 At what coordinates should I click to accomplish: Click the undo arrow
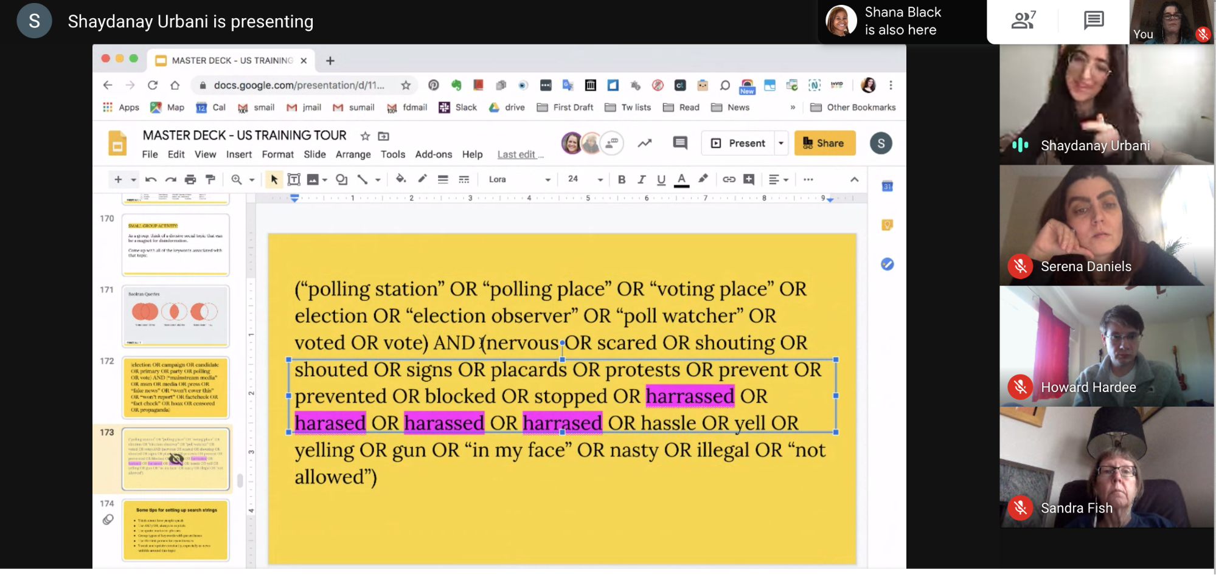[151, 179]
